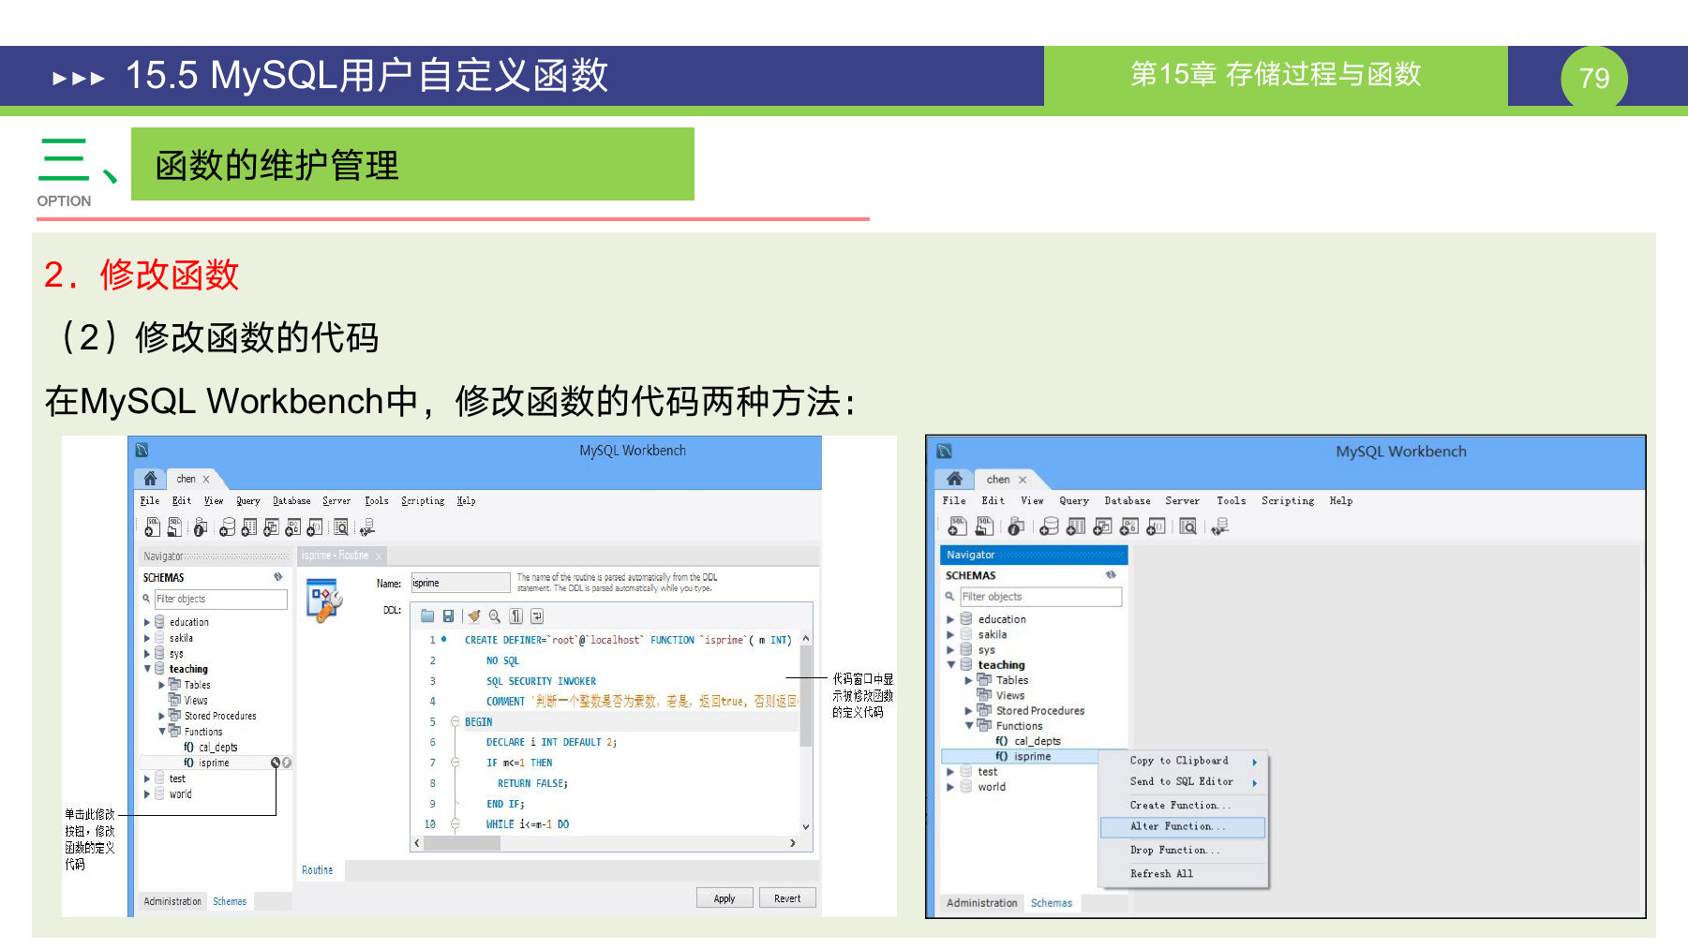Image resolution: width=1688 pixels, height=949 pixels.
Task: Toggle invisible characters in DDL toolbar
Action: pos(515,615)
